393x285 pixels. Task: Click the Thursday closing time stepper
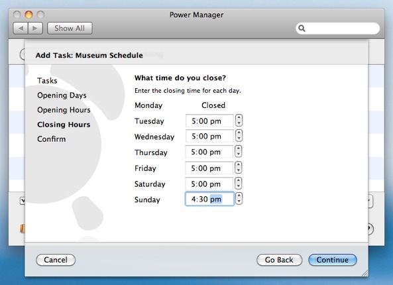(x=239, y=151)
